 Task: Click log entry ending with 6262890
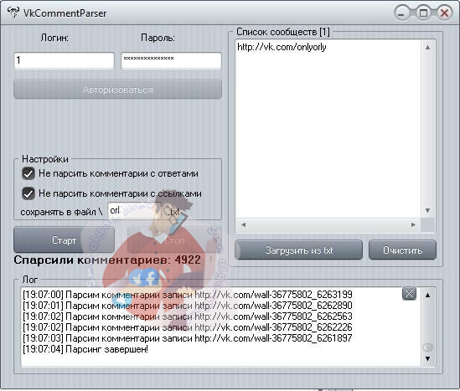coord(188,306)
